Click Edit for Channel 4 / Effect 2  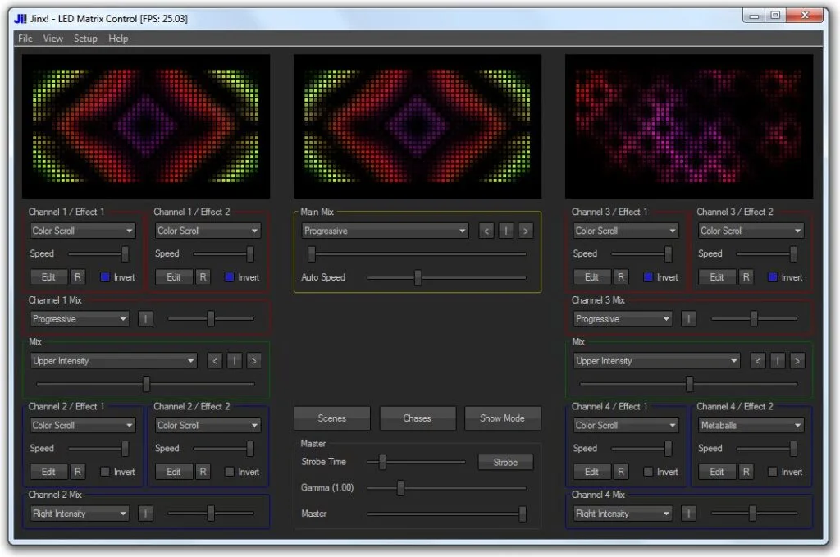[x=717, y=472]
